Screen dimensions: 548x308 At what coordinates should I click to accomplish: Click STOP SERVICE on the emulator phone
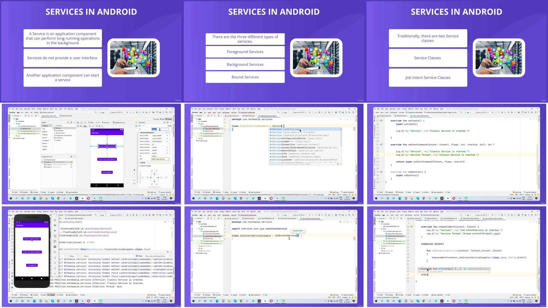point(32,265)
